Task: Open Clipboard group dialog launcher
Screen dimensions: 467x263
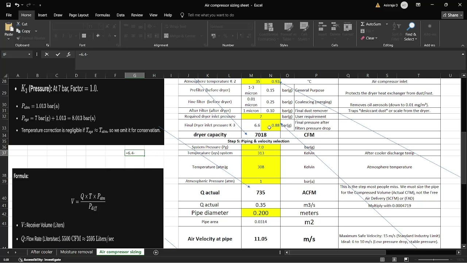Action: tap(47, 45)
